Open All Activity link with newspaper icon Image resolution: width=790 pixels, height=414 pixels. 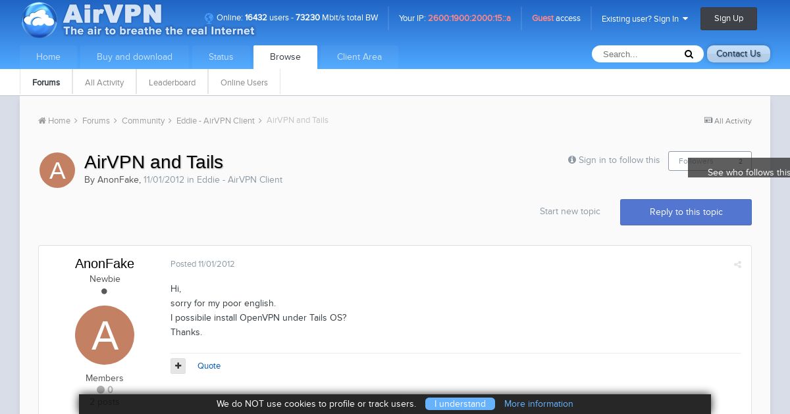(x=728, y=121)
